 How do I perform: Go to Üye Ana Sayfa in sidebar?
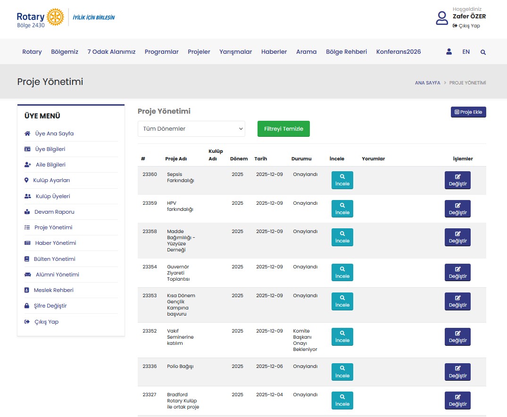click(x=54, y=133)
